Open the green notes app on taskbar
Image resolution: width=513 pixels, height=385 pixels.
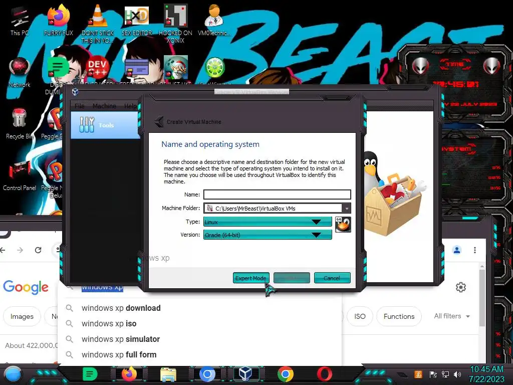click(x=90, y=374)
